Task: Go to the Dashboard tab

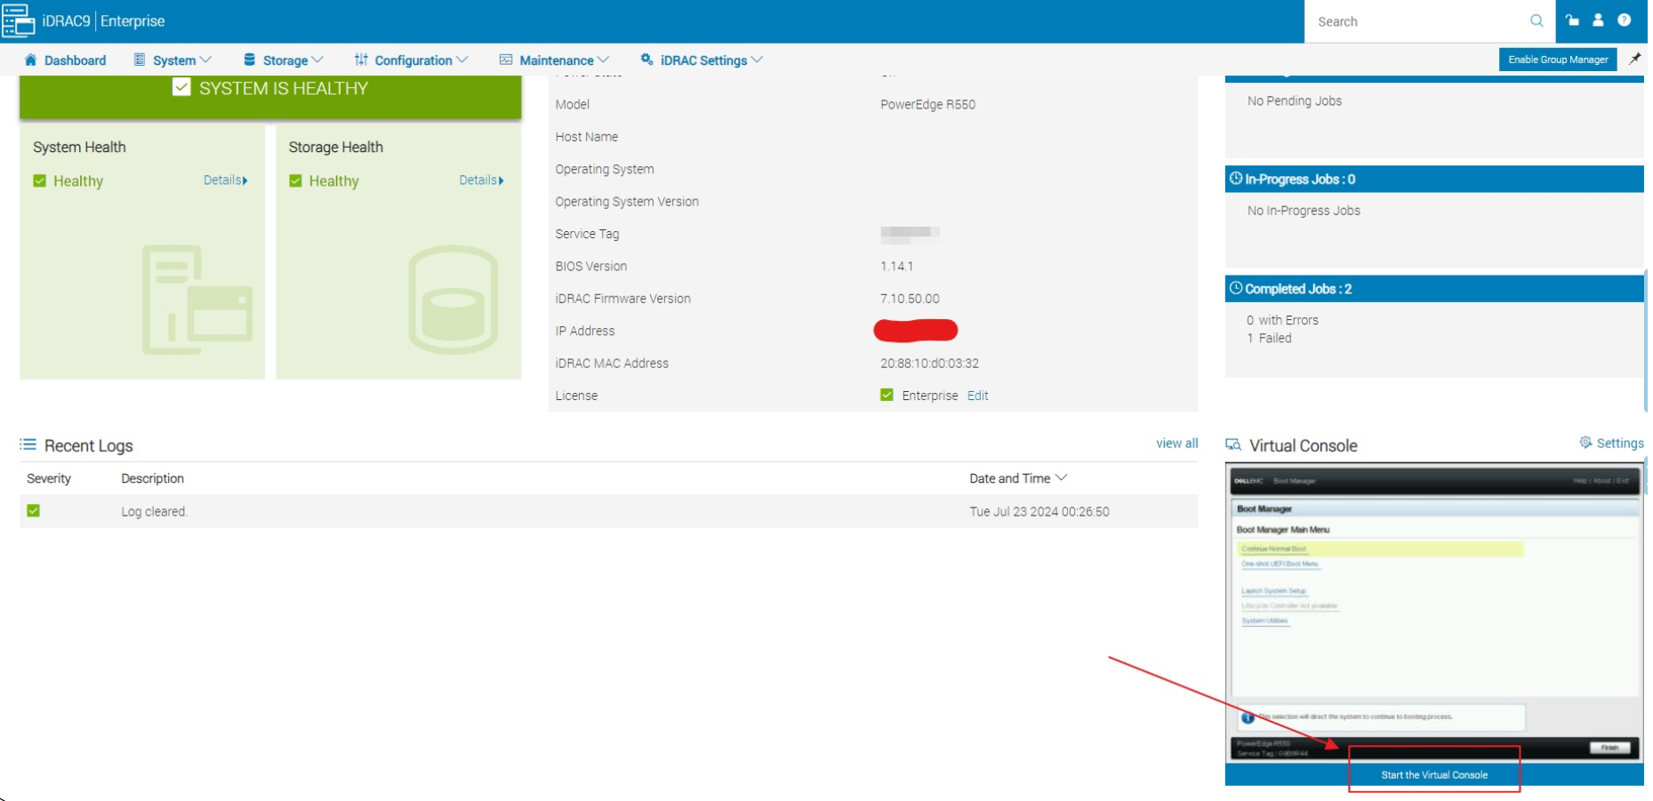Action: point(66,60)
